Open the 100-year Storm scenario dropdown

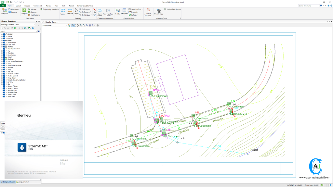[67, 25]
